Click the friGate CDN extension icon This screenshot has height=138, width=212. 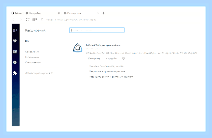[x=78, y=48]
